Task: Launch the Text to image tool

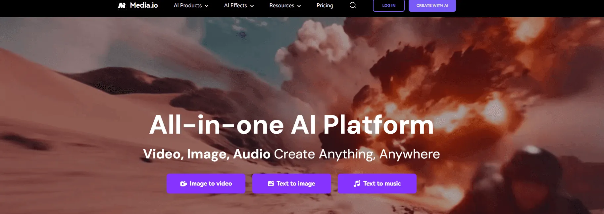Action: (x=292, y=184)
